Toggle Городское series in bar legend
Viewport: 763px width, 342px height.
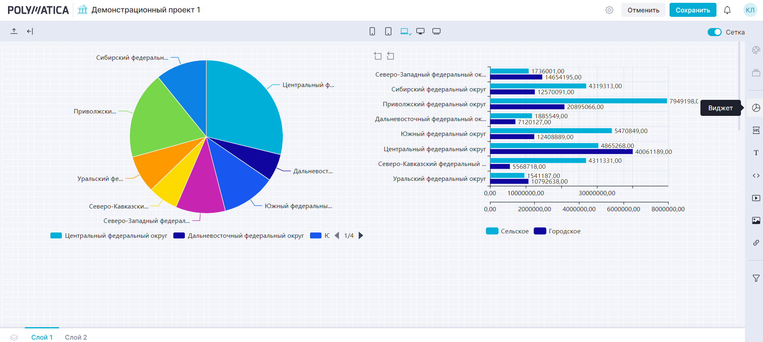(557, 231)
